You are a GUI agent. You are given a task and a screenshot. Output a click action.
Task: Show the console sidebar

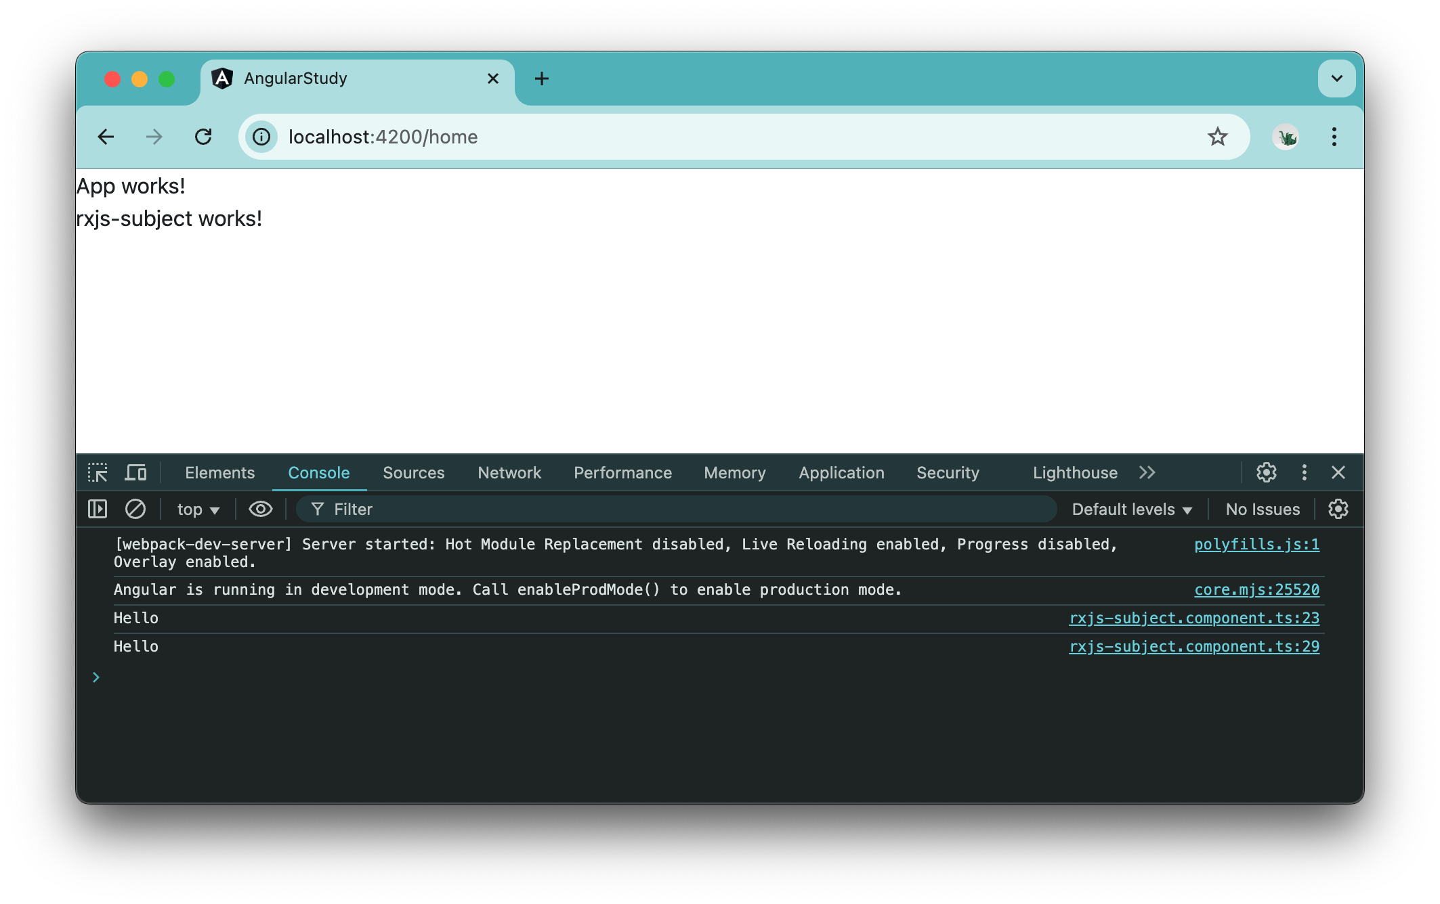(97, 509)
